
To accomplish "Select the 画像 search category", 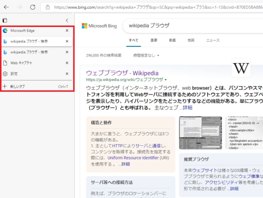I will [x=154, y=40].
